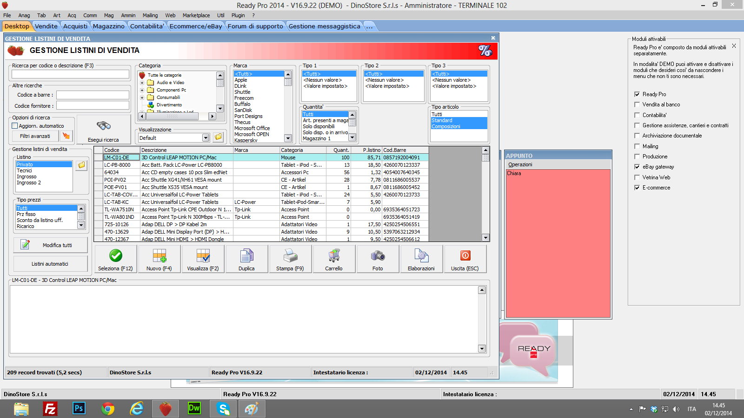Print with the Stampa (F9) button
The height and width of the screenshot is (418, 744).
(x=290, y=259)
